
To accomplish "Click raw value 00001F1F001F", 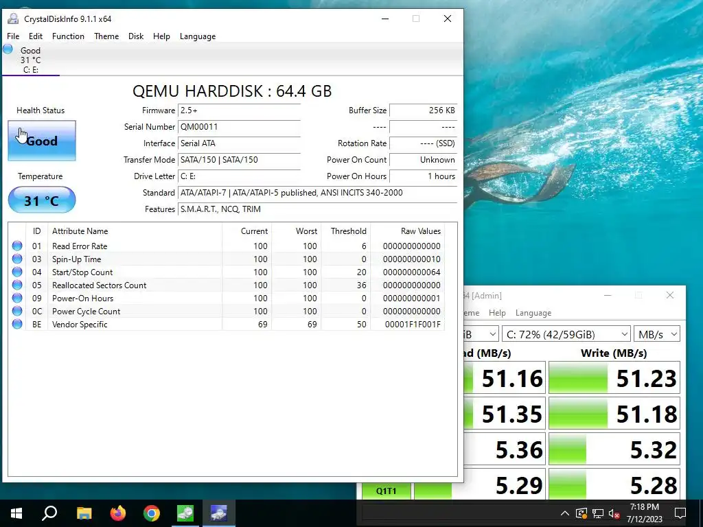I will point(413,324).
